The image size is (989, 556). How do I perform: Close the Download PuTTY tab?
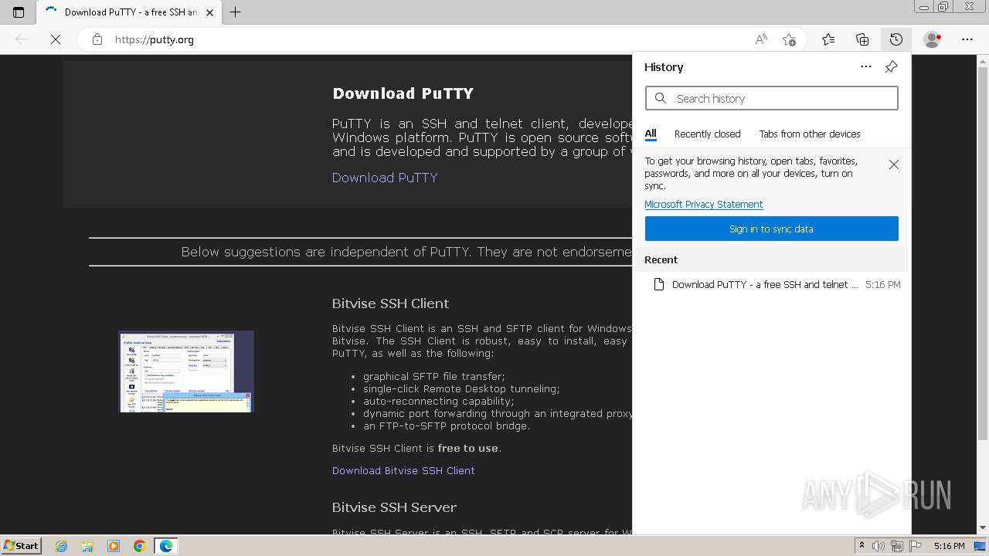coord(209,12)
